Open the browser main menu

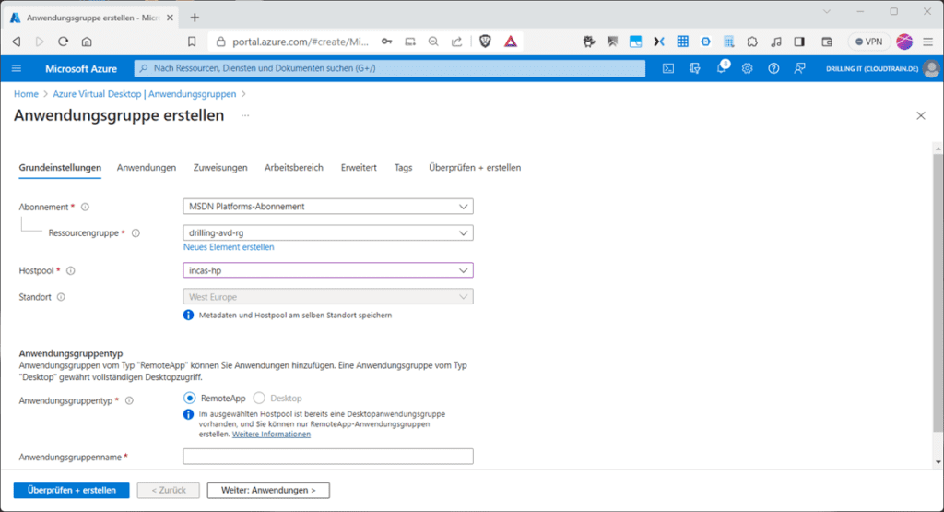pyautogui.click(x=927, y=42)
